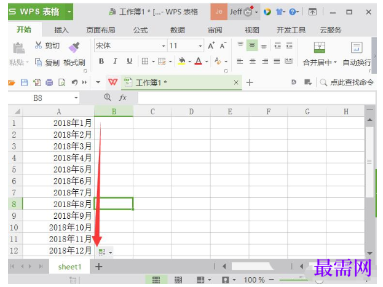Open the 开发工具 tab

(291, 30)
